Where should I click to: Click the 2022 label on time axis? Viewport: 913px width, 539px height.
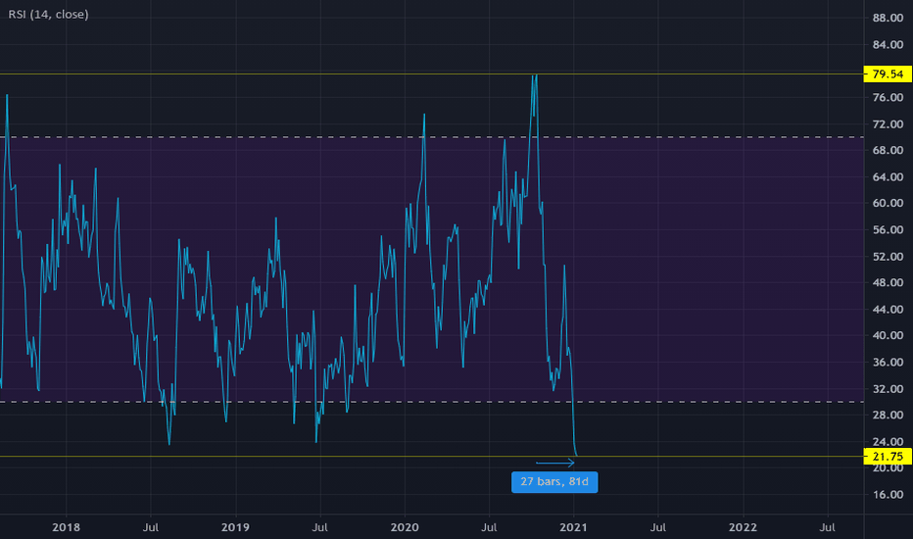(743, 527)
